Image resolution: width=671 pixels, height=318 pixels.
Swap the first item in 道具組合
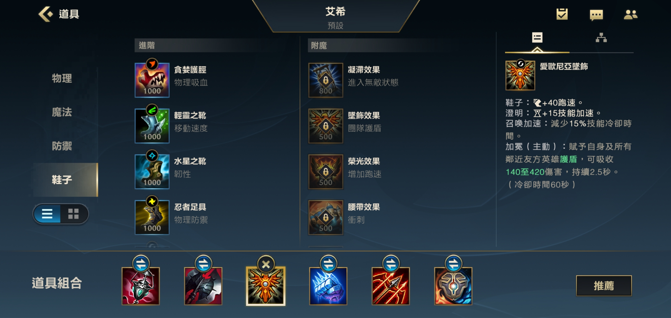pos(141,263)
